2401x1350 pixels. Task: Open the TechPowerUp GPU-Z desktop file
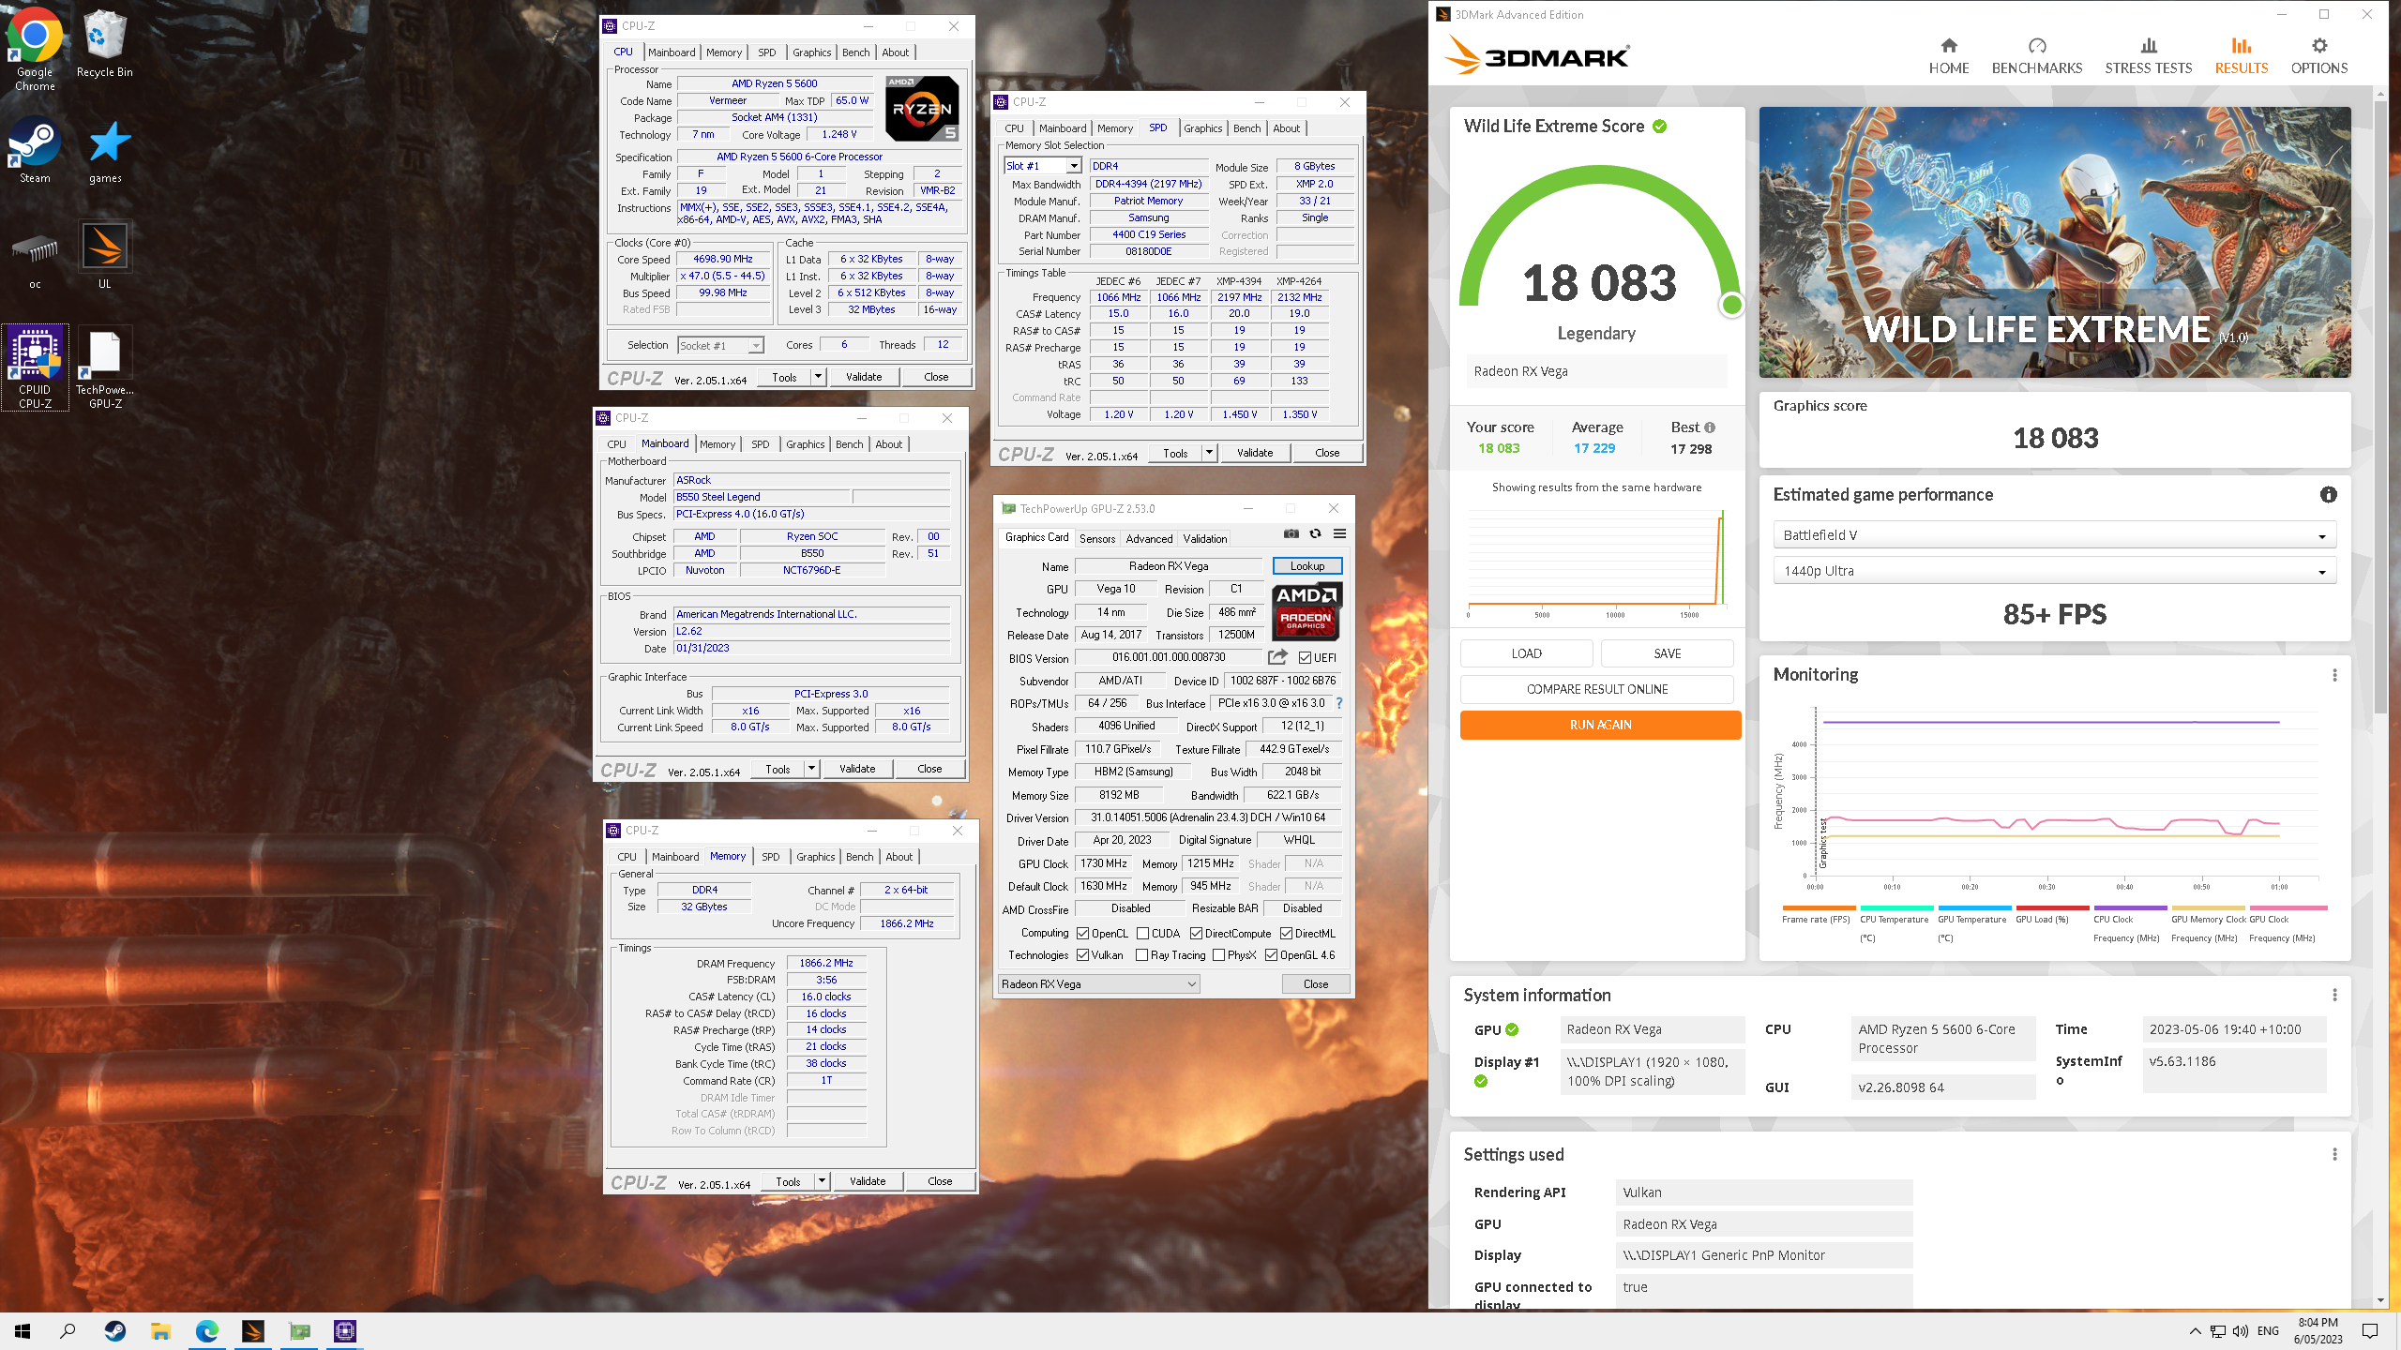105,367
